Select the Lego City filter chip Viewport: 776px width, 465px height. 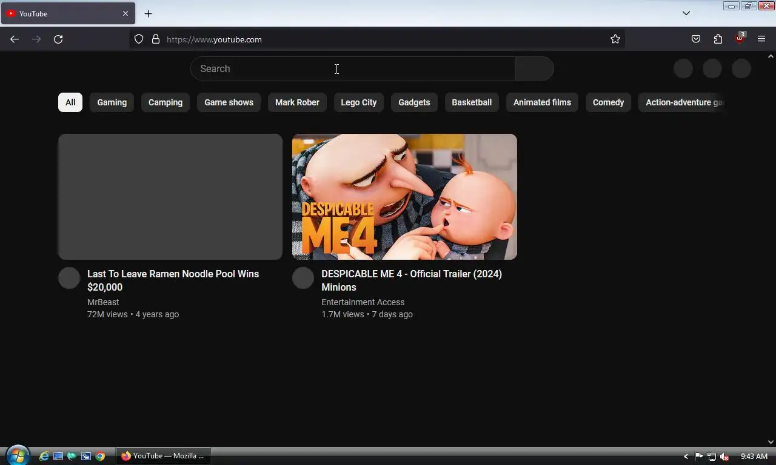point(359,102)
